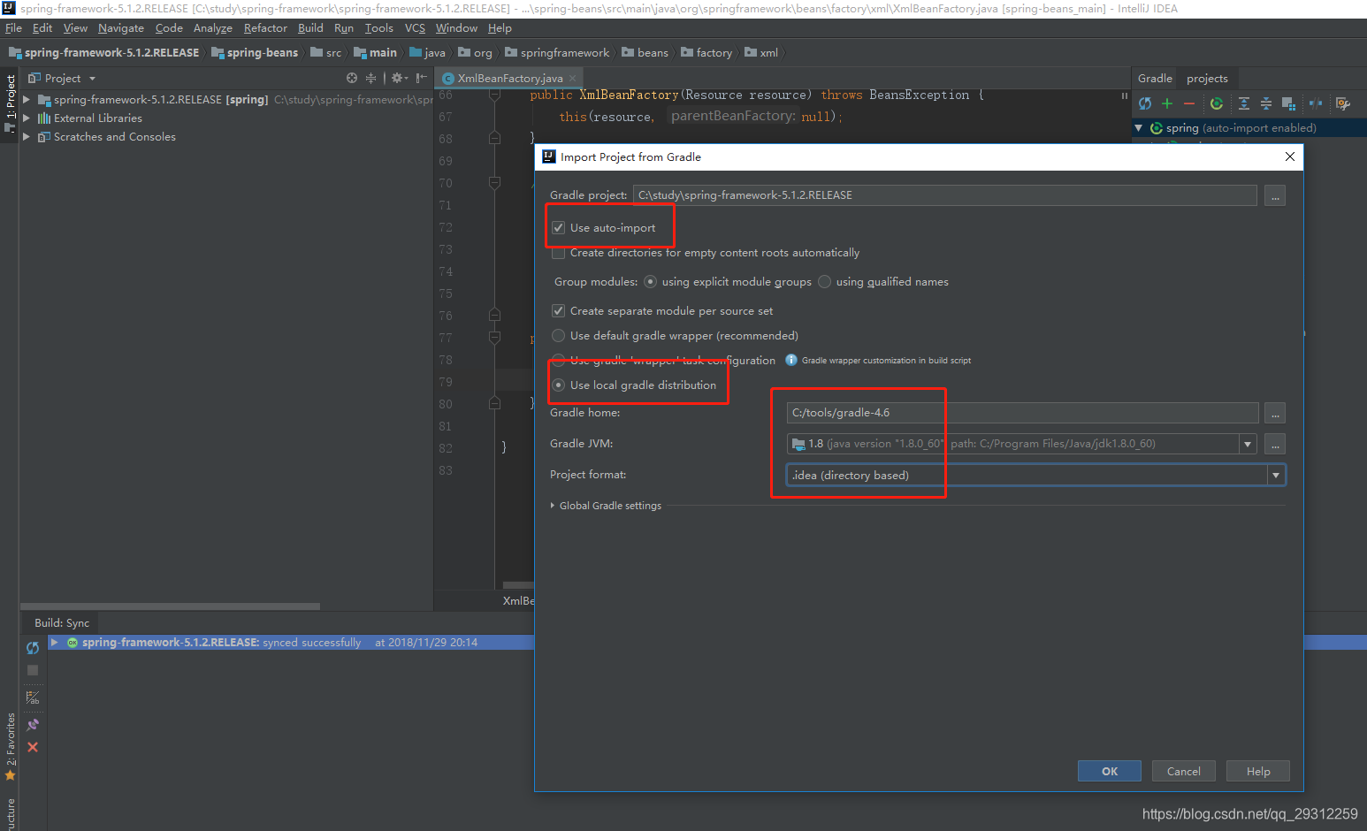Open the Navigate menu
The height and width of the screenshot is (831, 1367).
click(x=121, y=28)
